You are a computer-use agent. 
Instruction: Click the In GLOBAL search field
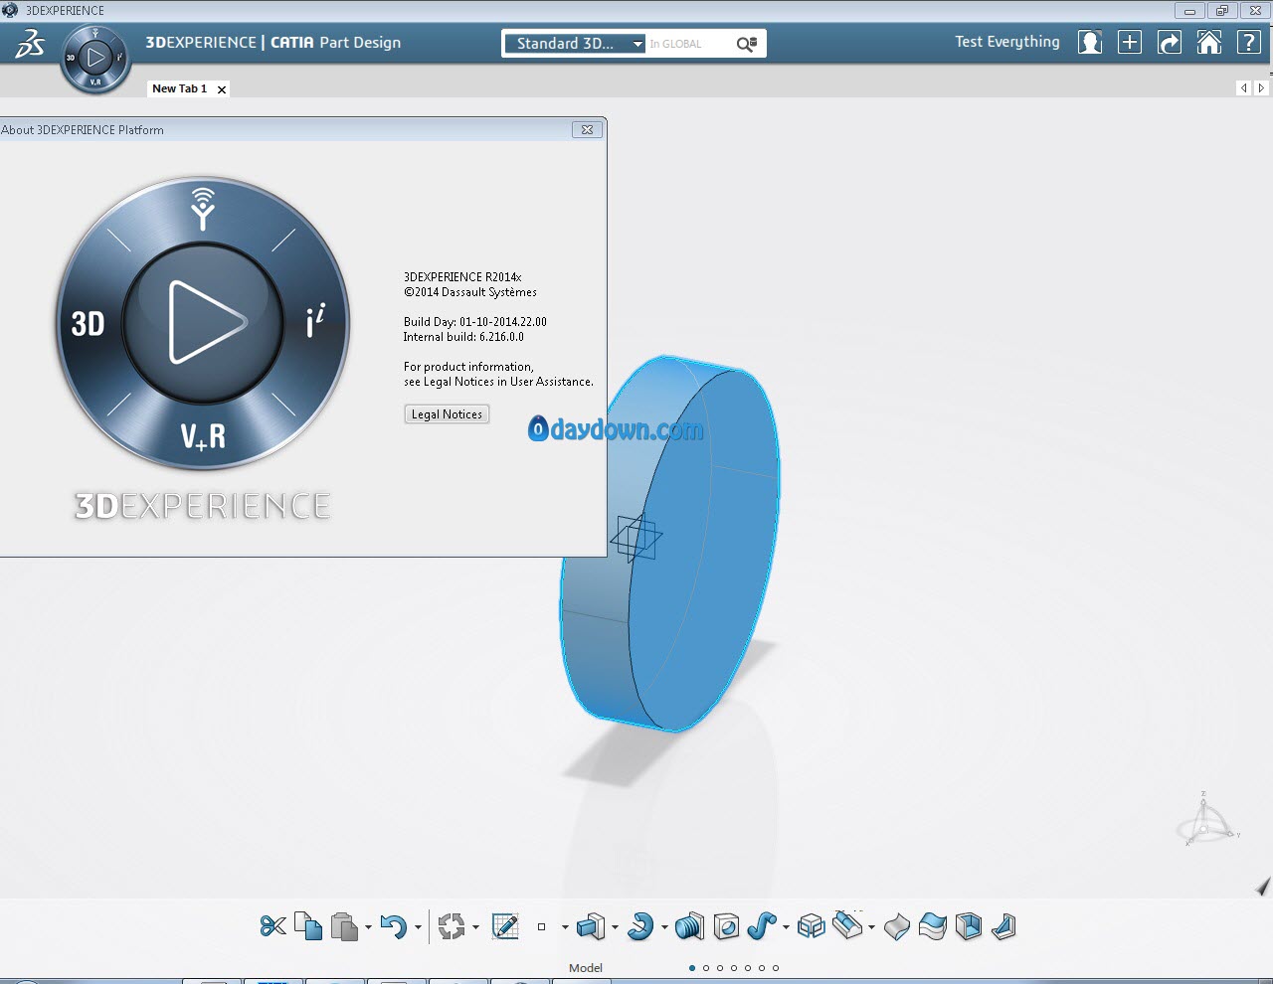tap(688, 44)
